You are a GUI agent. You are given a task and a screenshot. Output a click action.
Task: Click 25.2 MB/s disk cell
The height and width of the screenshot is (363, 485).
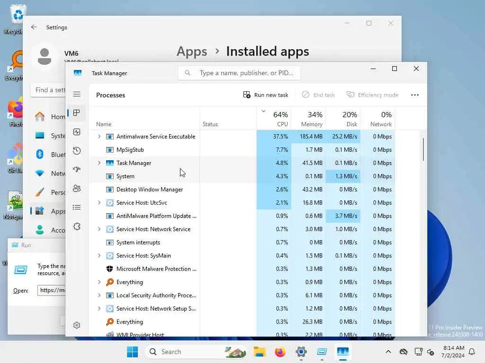pyautogui.click(x=343, y=137)
